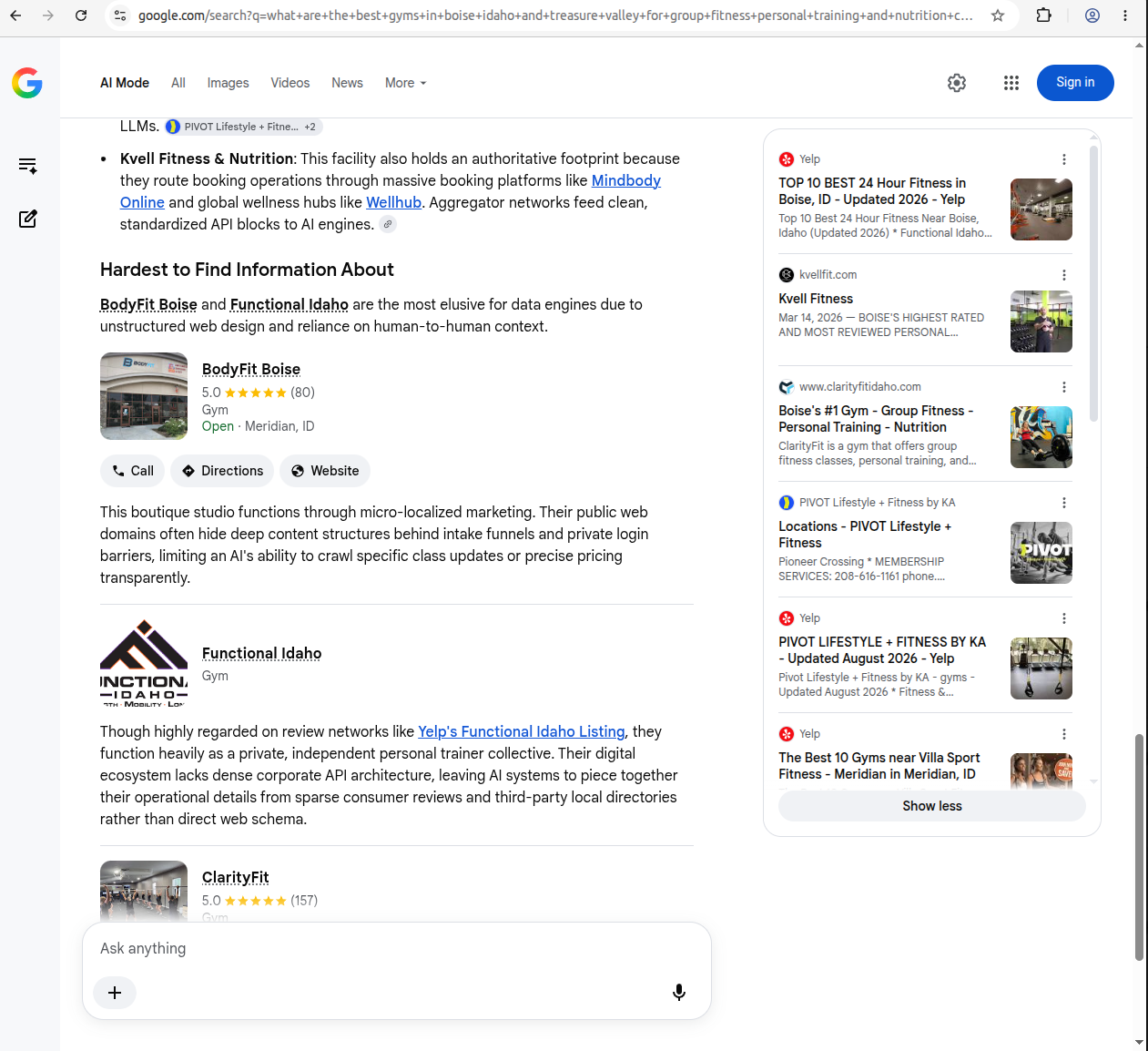
Task: Click Show less in sources panel
Action: [x=932, y=806]
